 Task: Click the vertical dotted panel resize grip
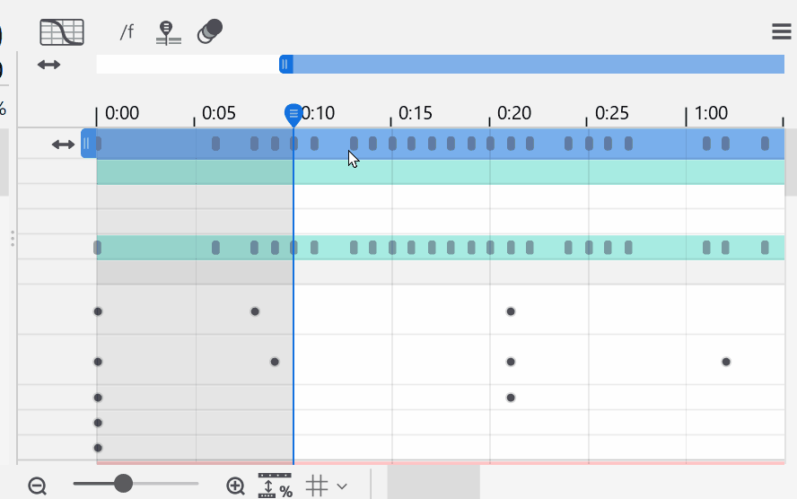(12, 238)
